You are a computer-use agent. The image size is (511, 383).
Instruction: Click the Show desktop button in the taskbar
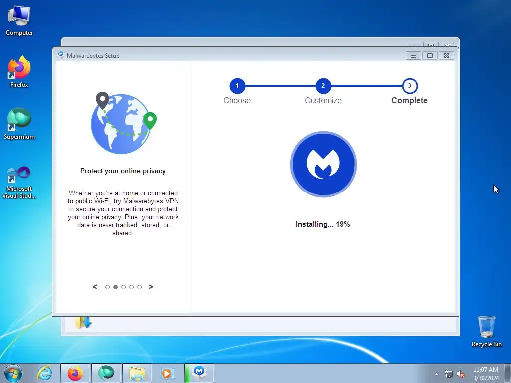click(x=508, y=373)
